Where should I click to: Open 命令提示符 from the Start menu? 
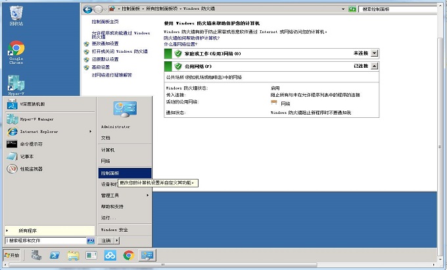click(31, 144)
